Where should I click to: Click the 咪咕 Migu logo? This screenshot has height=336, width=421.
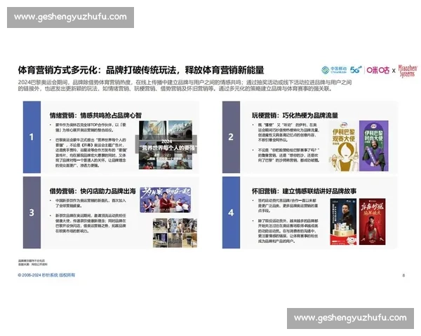click(378, 70)
